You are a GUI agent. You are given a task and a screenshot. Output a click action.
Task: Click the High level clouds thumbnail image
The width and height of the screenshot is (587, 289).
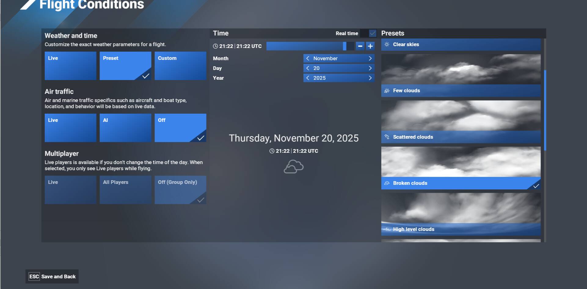[461, 208]
